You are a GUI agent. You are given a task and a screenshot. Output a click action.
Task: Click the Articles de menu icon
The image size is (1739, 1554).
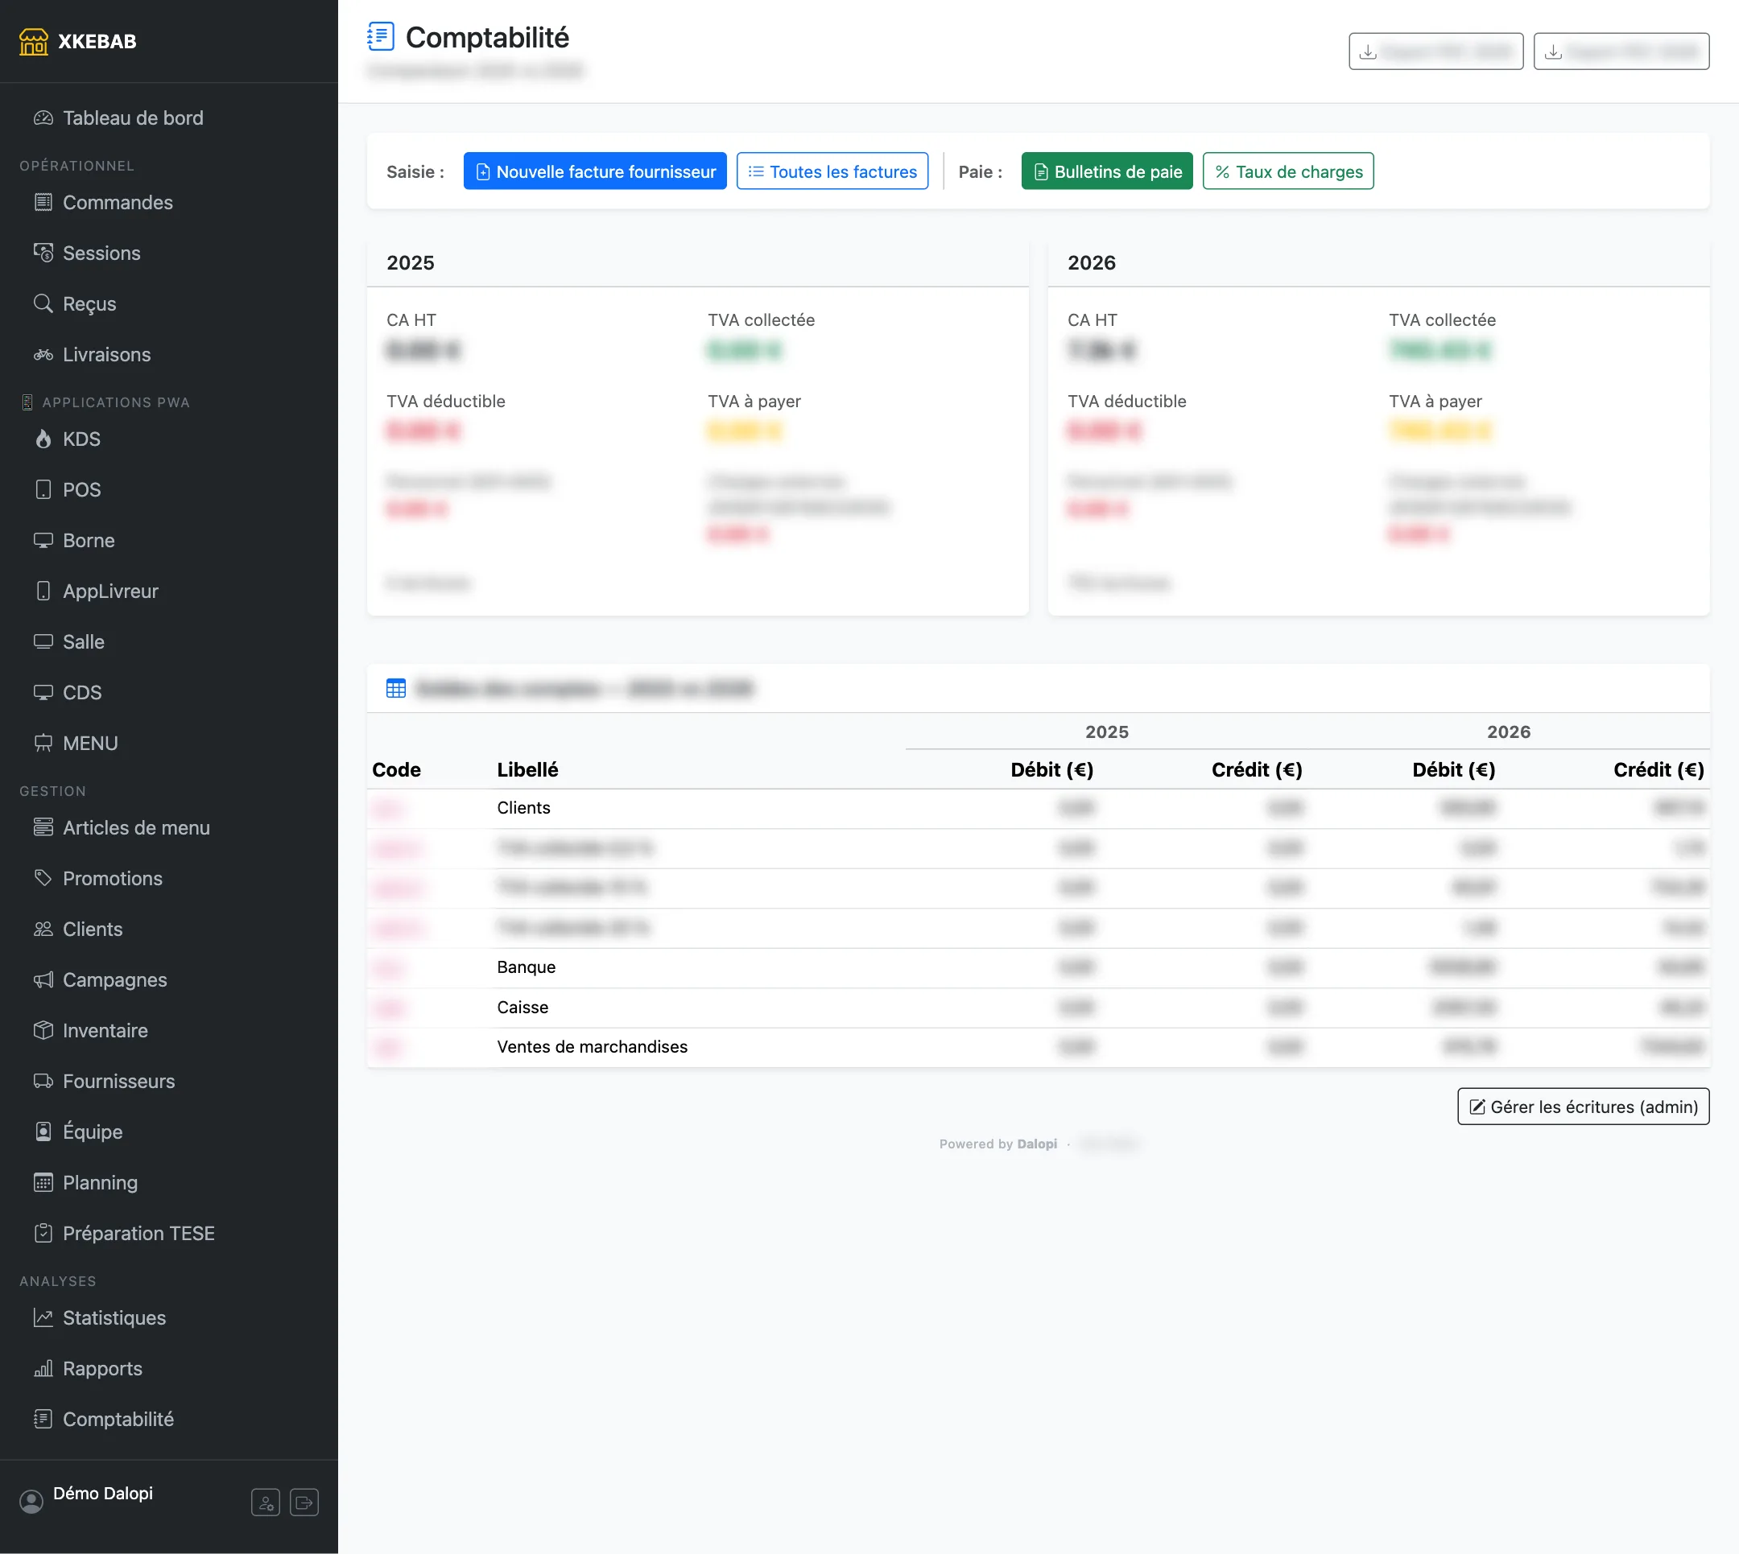43,827
